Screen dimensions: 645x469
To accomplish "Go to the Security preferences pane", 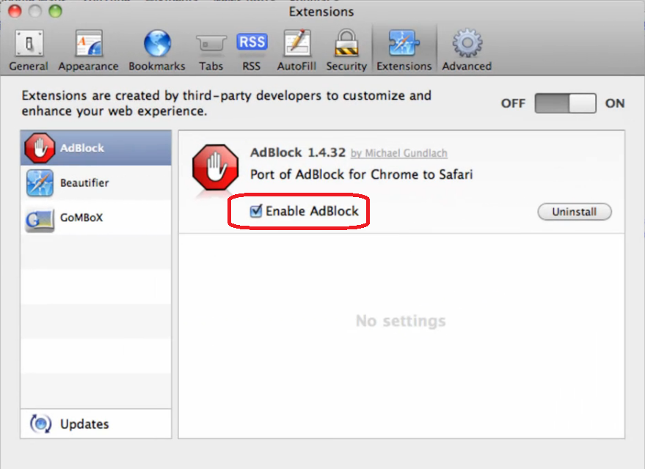I will (346, 51).
